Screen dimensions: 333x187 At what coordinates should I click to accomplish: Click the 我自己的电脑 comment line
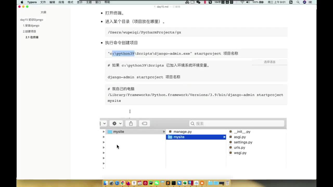(x=121, y=89)
